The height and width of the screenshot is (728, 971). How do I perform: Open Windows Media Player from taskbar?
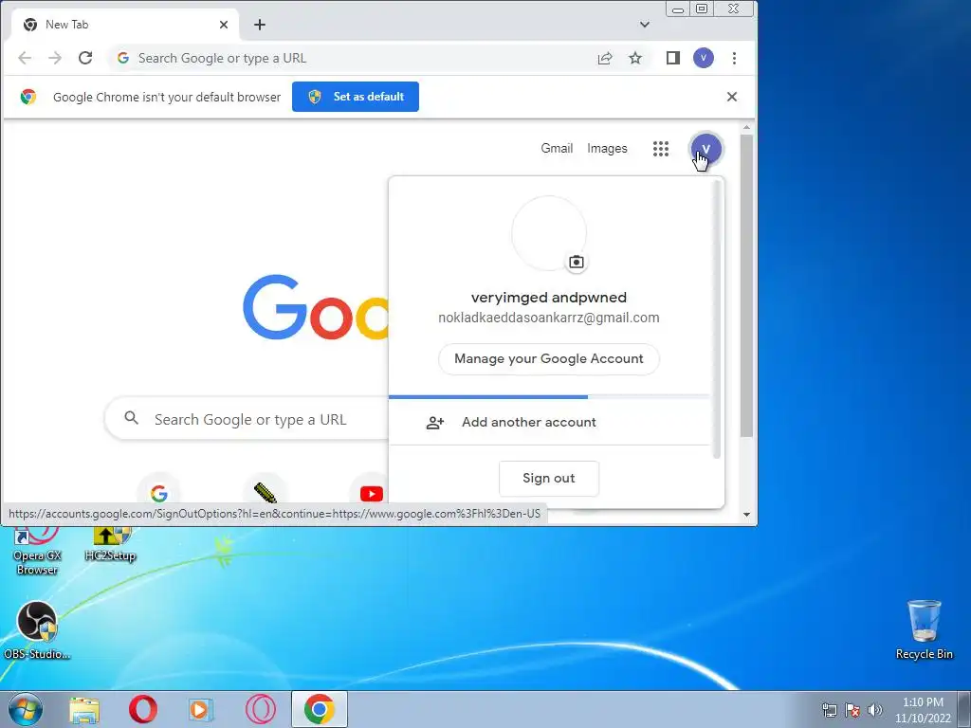(201, 709)
